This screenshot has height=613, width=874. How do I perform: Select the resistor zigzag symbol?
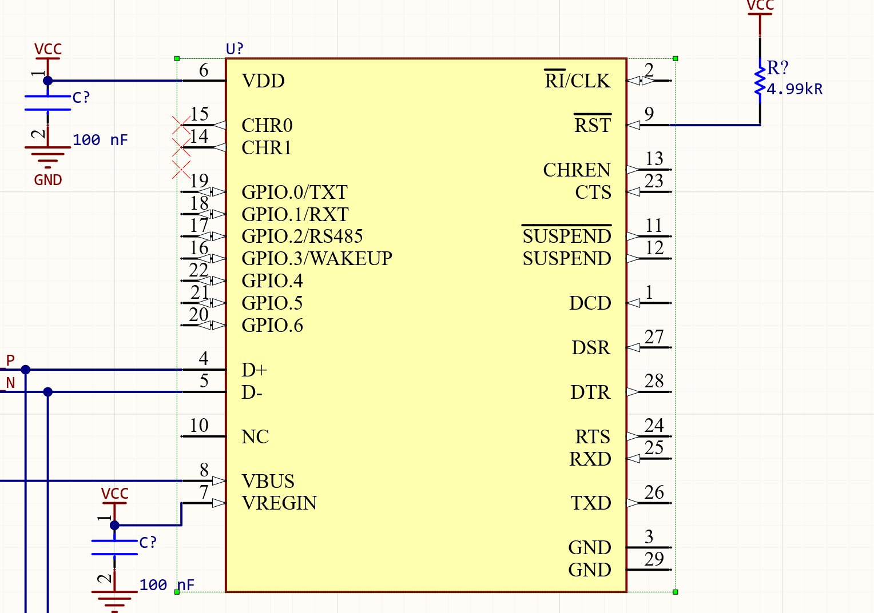pos(760,81)
